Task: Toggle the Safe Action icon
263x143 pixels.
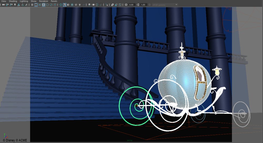Action: [51, 5]
